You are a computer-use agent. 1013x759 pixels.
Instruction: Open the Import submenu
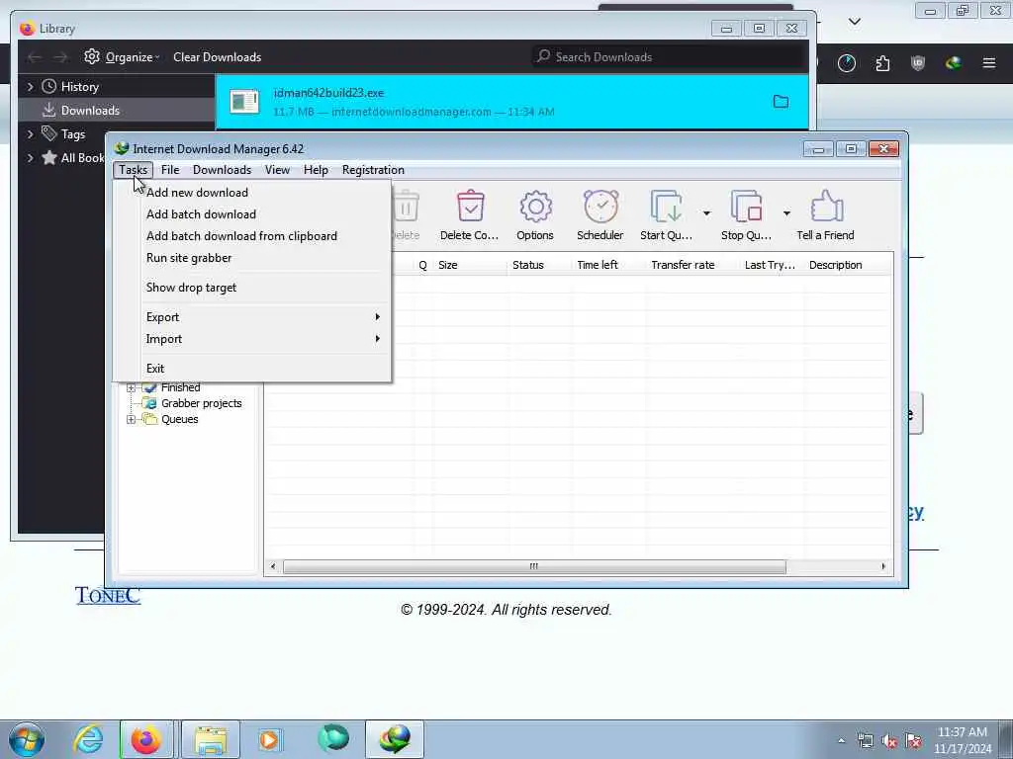pyautogui.click(x=264, y=339)
